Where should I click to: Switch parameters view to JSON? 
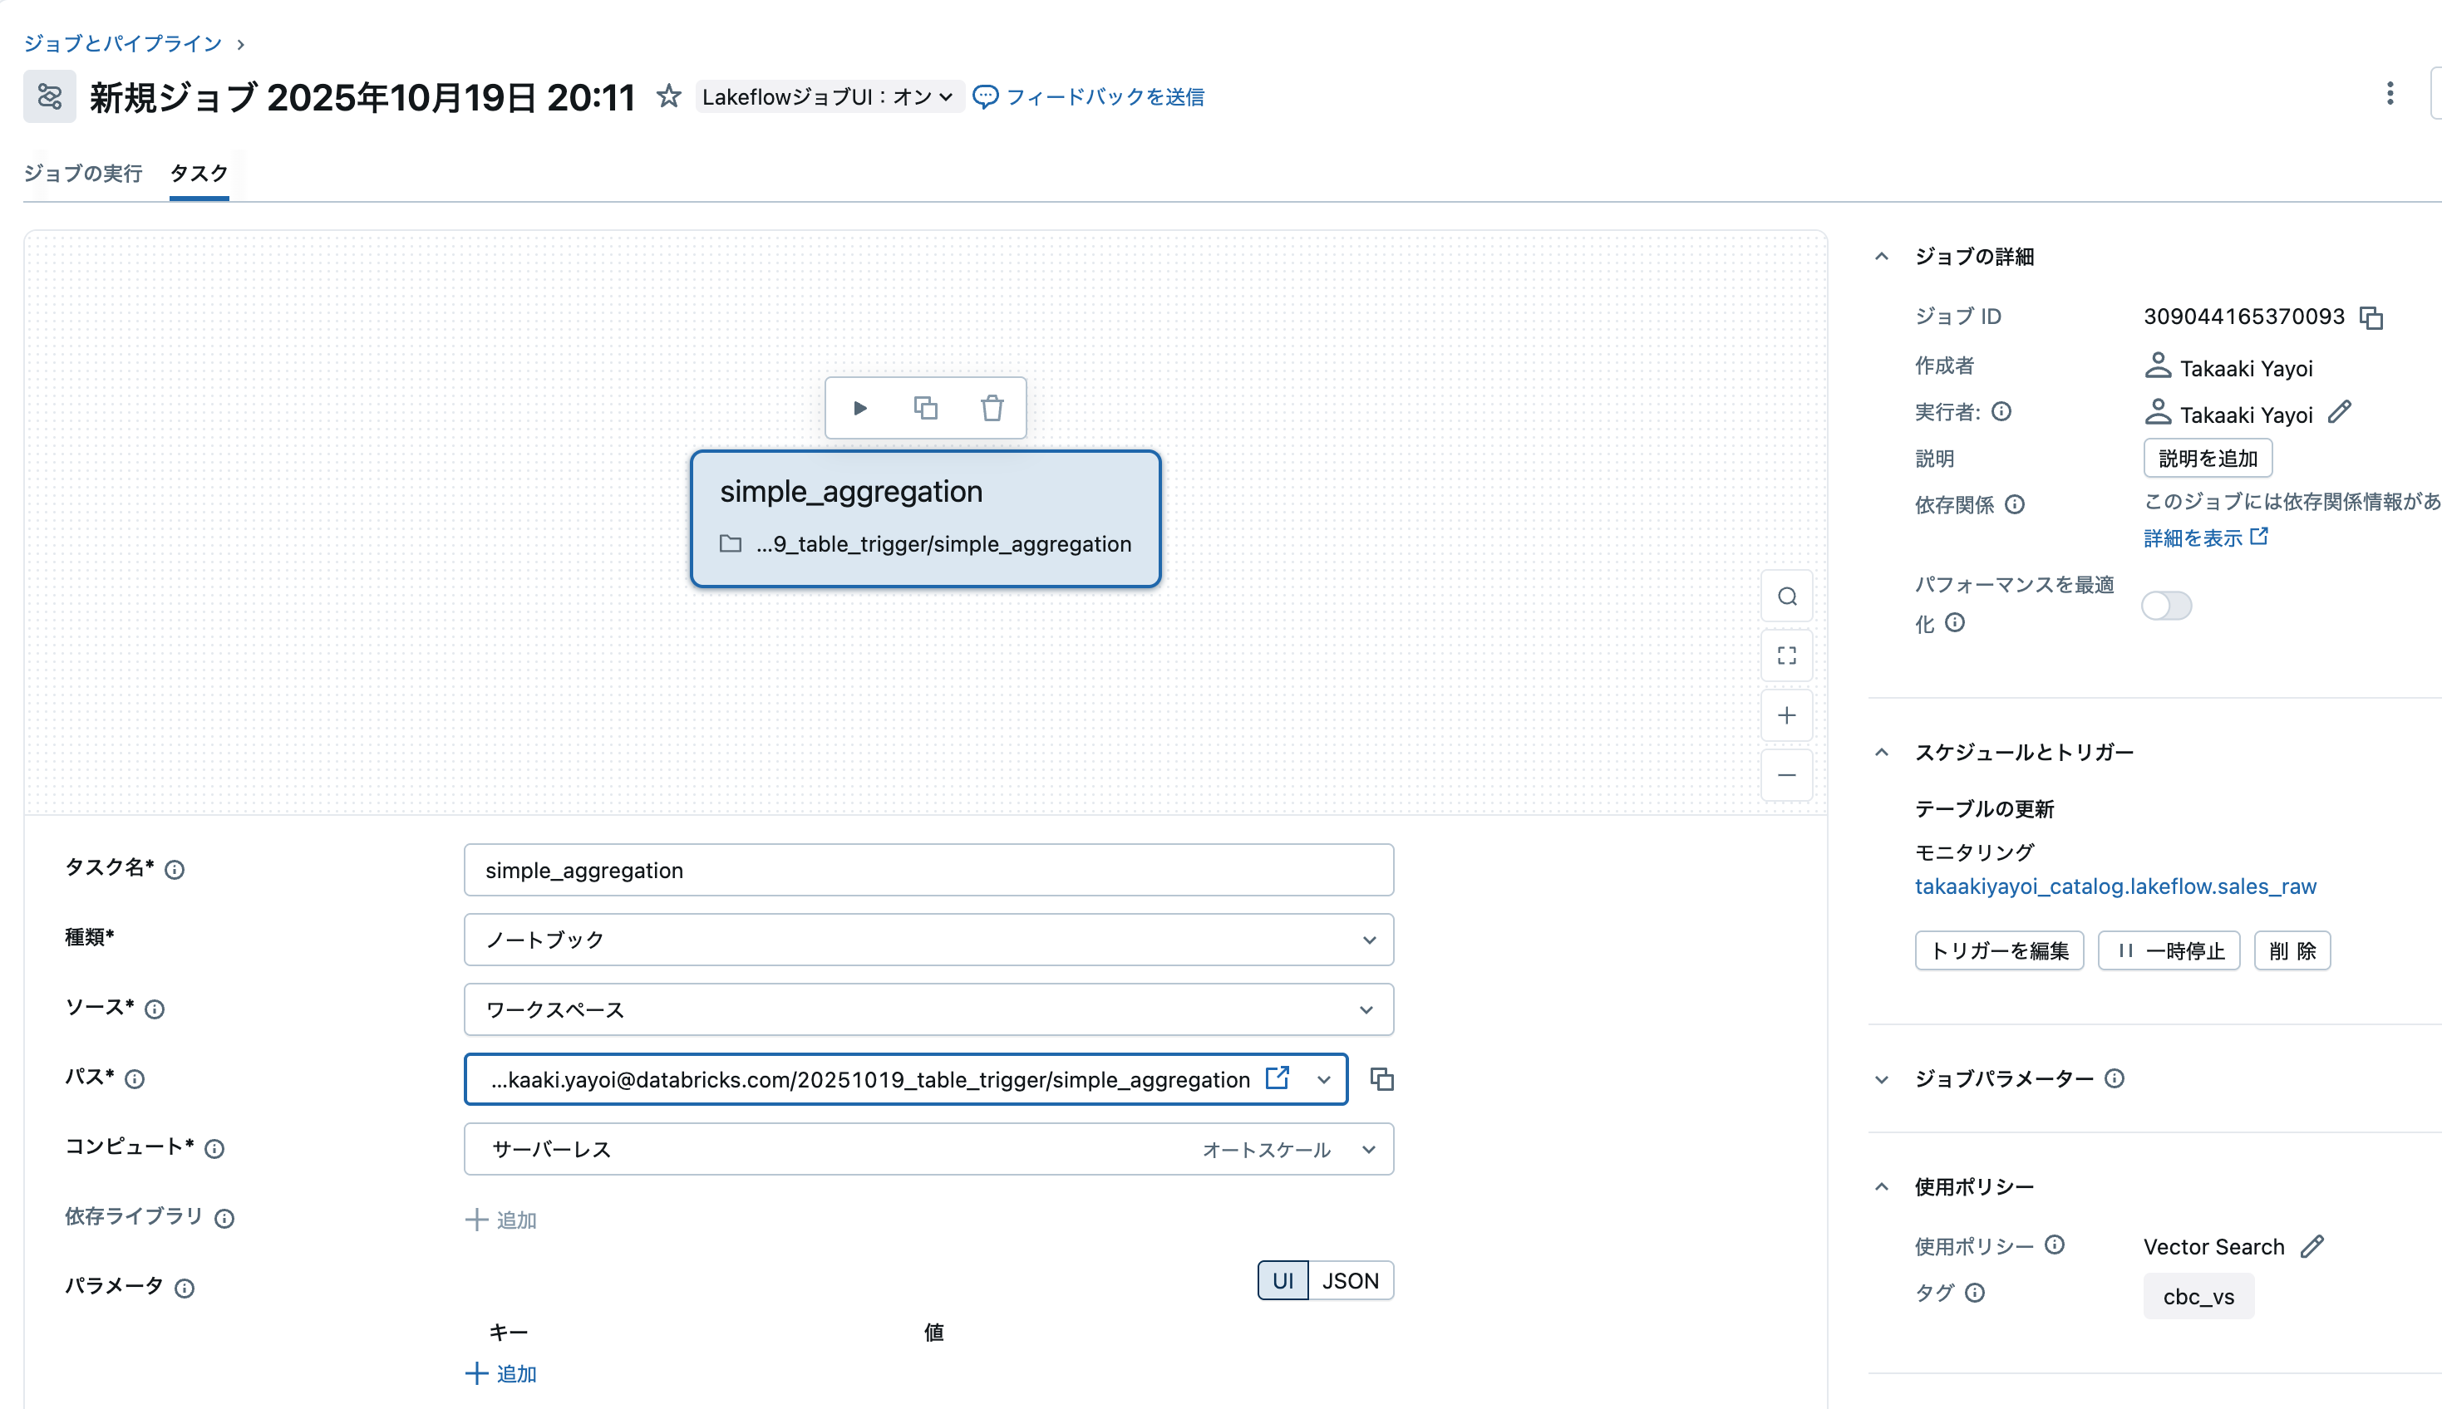point(1350,1279)
